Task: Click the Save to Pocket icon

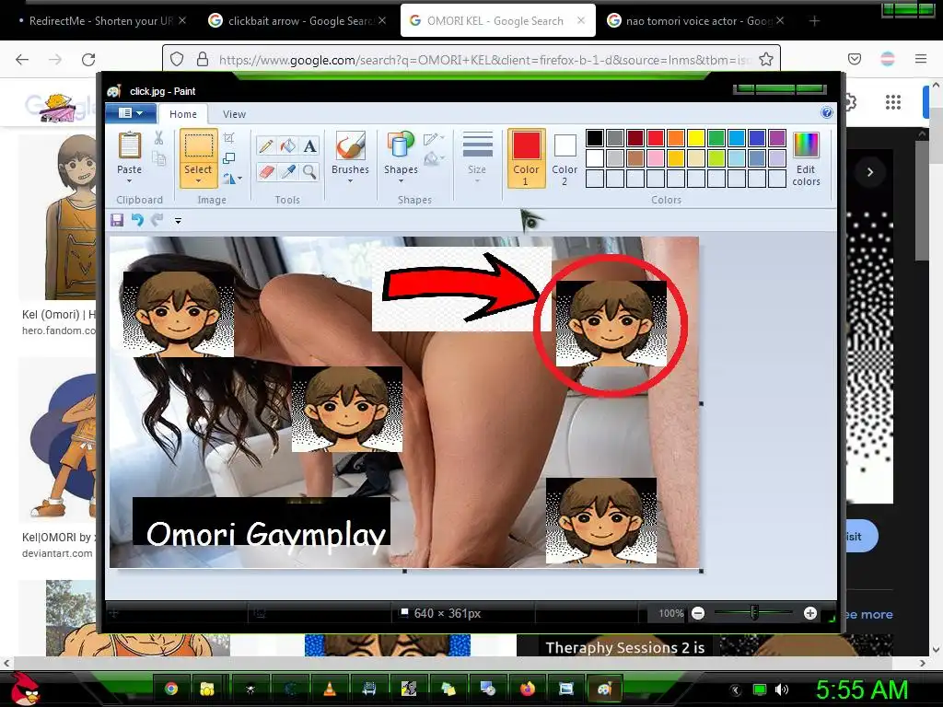Action: (x=855, y=59)
